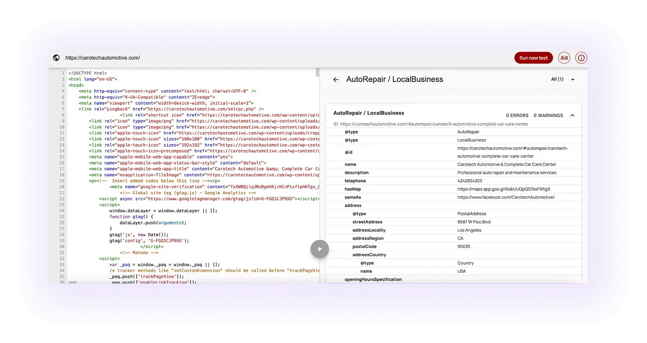
Task: Click the URL field carotechautomotive.com
Action: click(102, 58)
